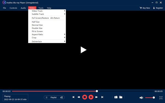165x103 pixels.
Task: Close the AnyRec Blu-ray Player window
Action: [x=161, y=3]
